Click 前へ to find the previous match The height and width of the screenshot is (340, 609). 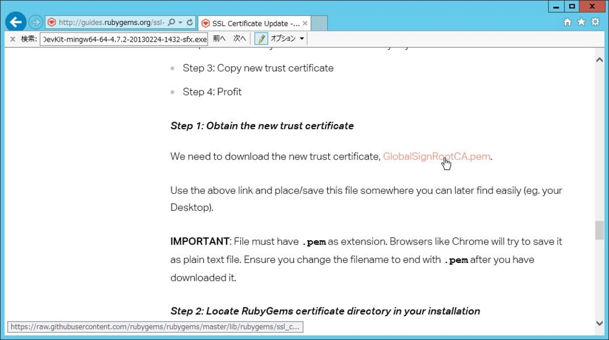click(x=219, y=39)
